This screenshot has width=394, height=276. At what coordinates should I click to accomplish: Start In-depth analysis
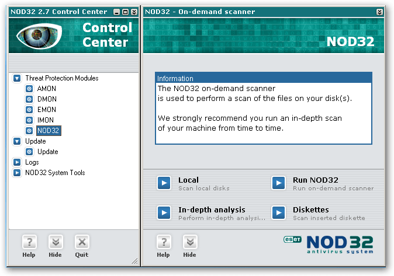(212, 209)
